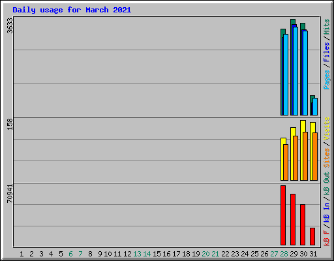Select the cyan Pages bar for day 28
The image size is (334, 261).
click(286, 74)
